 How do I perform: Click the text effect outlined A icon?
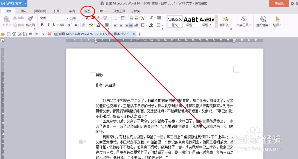pos(83,25)
